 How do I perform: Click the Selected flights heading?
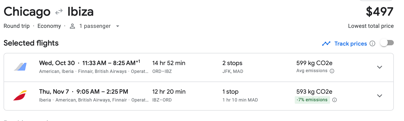click(31, 43)
